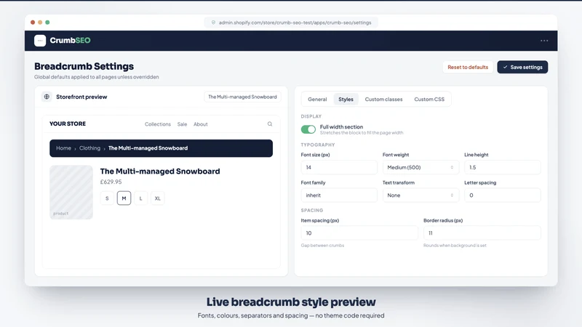Open the preview product selector dropdown

242,97
